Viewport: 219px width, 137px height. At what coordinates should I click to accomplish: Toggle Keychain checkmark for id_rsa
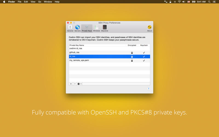(x=144, y=56)
